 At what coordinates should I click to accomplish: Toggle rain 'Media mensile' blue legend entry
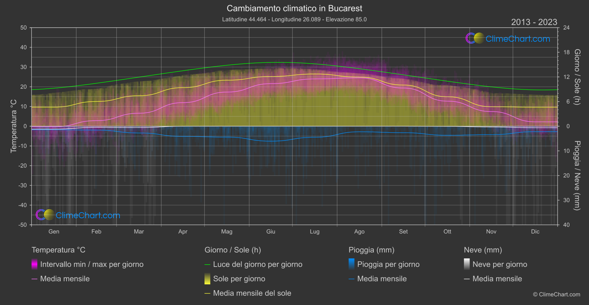378,279
